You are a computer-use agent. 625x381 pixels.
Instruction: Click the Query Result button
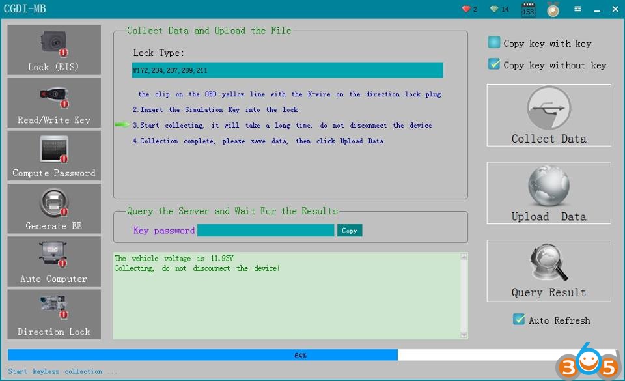click(549, 271)
